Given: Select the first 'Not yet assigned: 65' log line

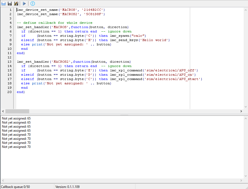Looking at the screenshot, I should pyautogui.click(x=16, y=118).
